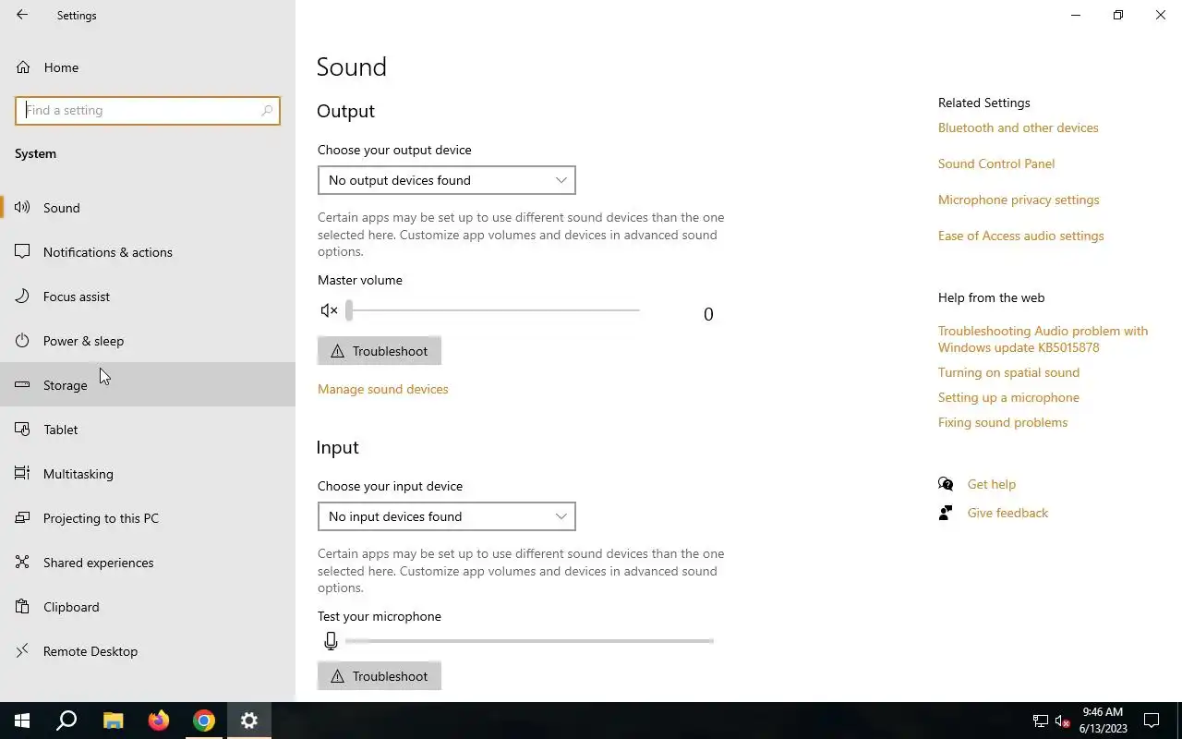The height and width of the screenshot is (739, 1182).
Task: Click the Find a setting search box
Action: coord(148,110)
